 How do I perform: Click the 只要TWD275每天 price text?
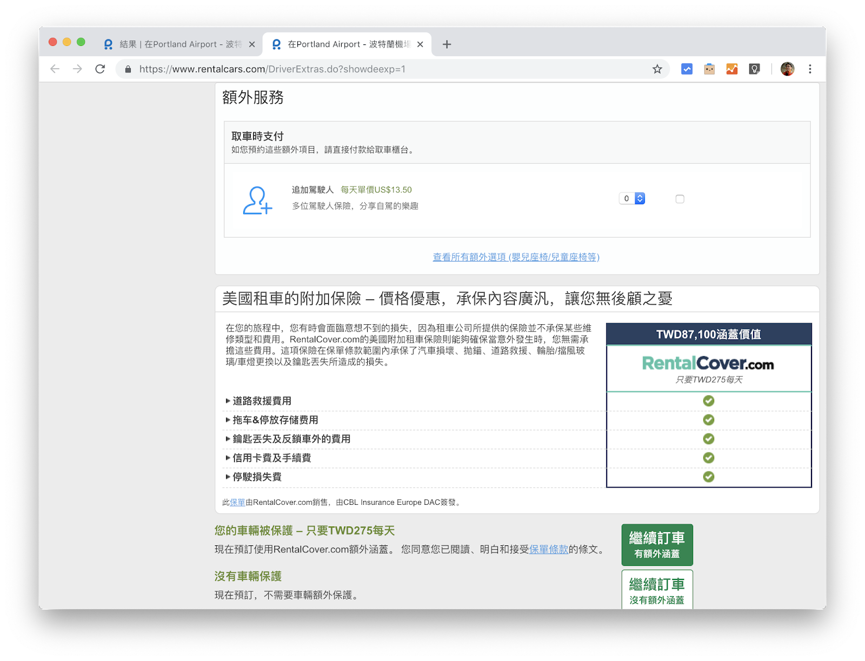(x=708, y=379)
